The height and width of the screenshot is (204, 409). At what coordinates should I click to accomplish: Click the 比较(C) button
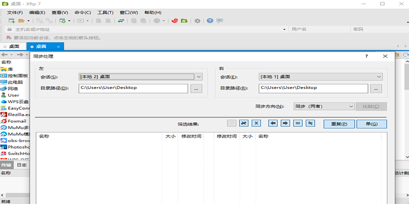371,106
